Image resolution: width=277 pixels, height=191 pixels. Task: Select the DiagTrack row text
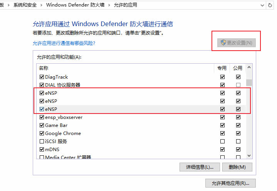tap(57, 77)
